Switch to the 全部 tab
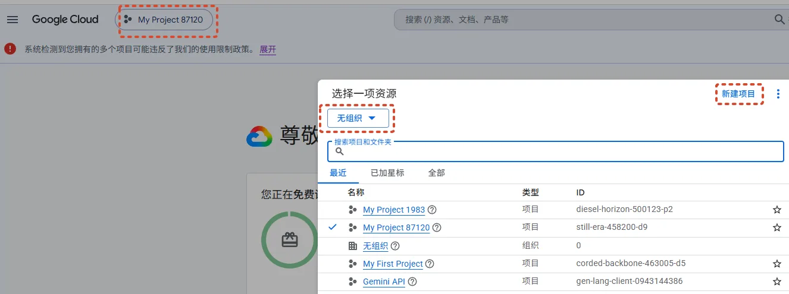The width and height of the screenshot is (789, 294). click(x=437, y=173)
